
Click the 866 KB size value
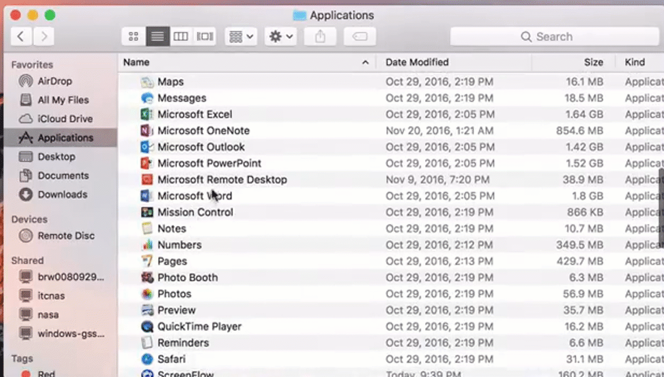click(584, 212)
